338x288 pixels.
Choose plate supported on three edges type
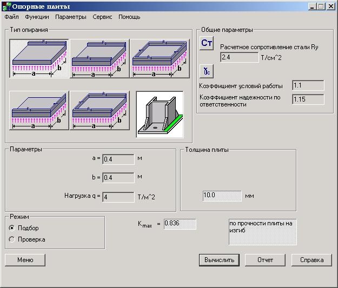point(100,111)
